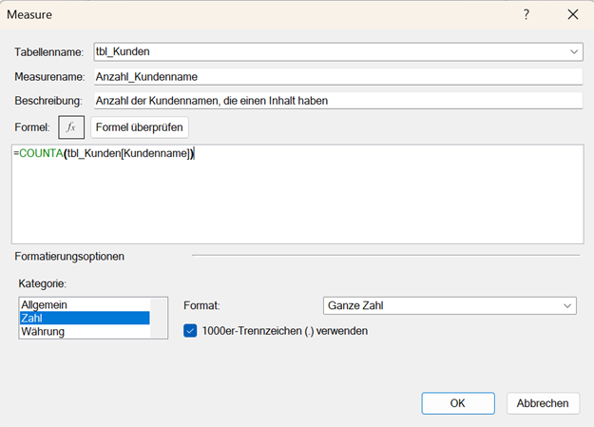Toggle the 1000er-Trennzeichen checkbox
This screenshot has height=427, width=594.
(190, 331)
